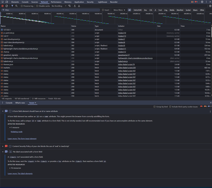Select react-dom.development.js request row
This screenshot has width=212, height=188.
pyautogui.click(x=106, y=43)
